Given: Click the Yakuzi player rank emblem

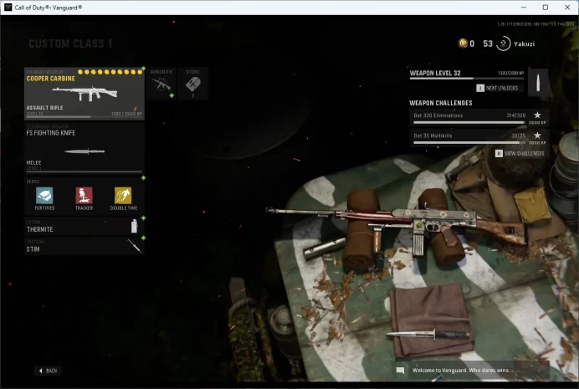Looking at the screenshot, I should click(x=504, y=44).
